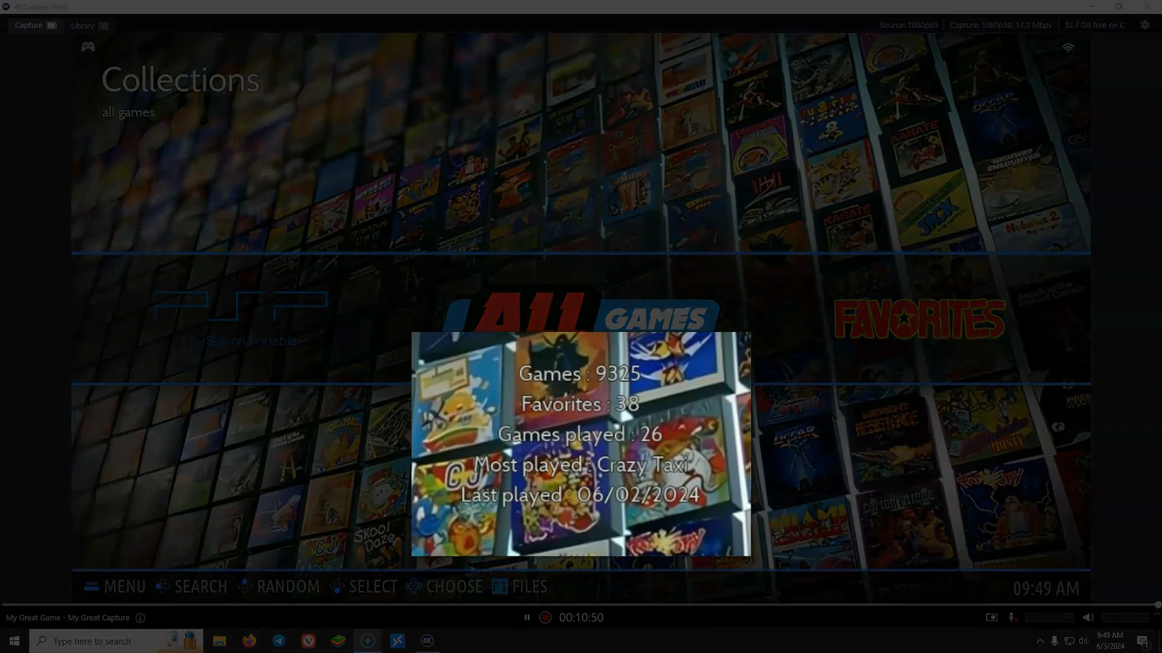Mute capture audio speaker icon
Screen dimensions: 1162x653
pos(1088,618)
